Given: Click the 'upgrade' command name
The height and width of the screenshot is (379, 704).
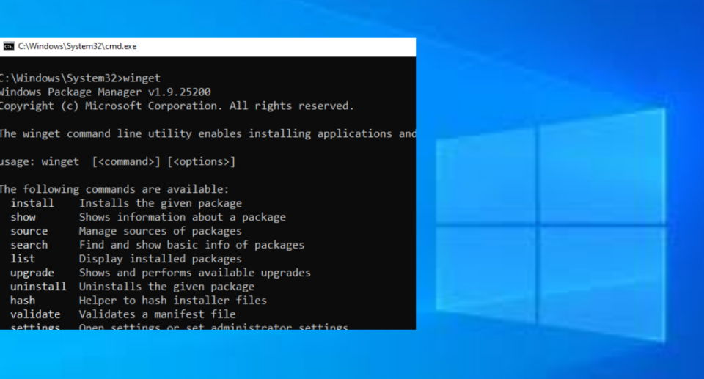Looking at the screenshot, I should (x=32, y=273).
